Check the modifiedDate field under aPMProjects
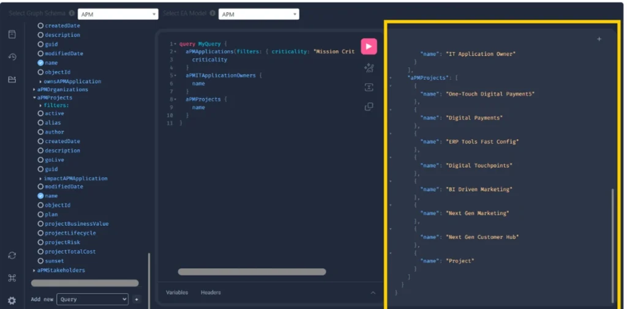Viewport: 627px width, 309px height. point(40,187)
